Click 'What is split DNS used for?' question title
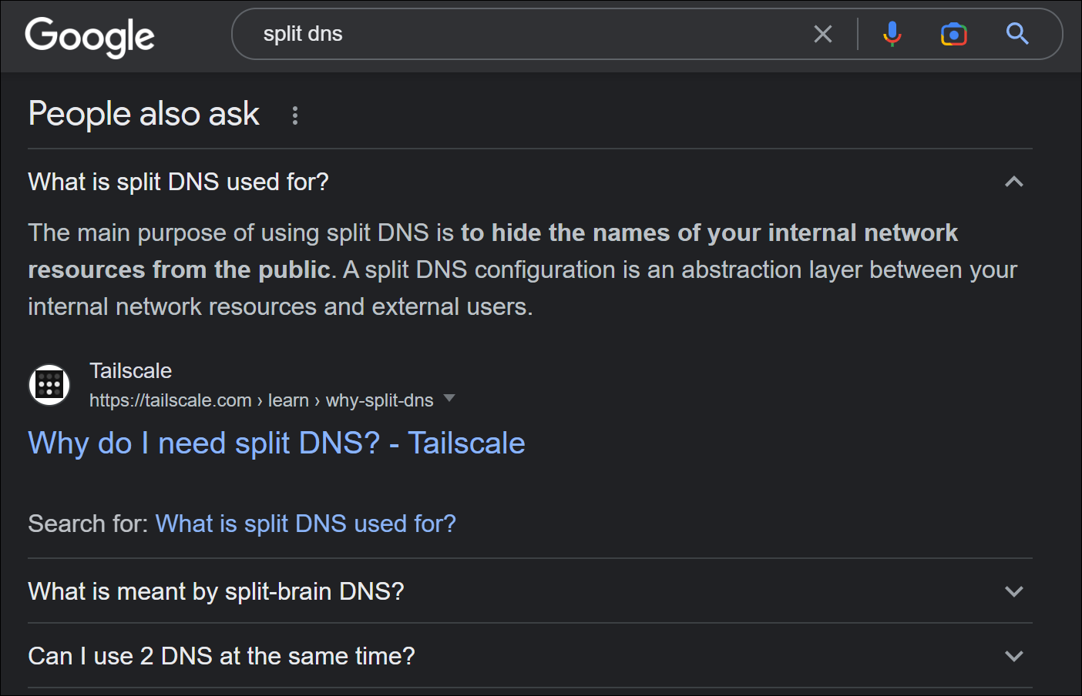Viewport: 1082px width, 696px height. pos(178,182)
